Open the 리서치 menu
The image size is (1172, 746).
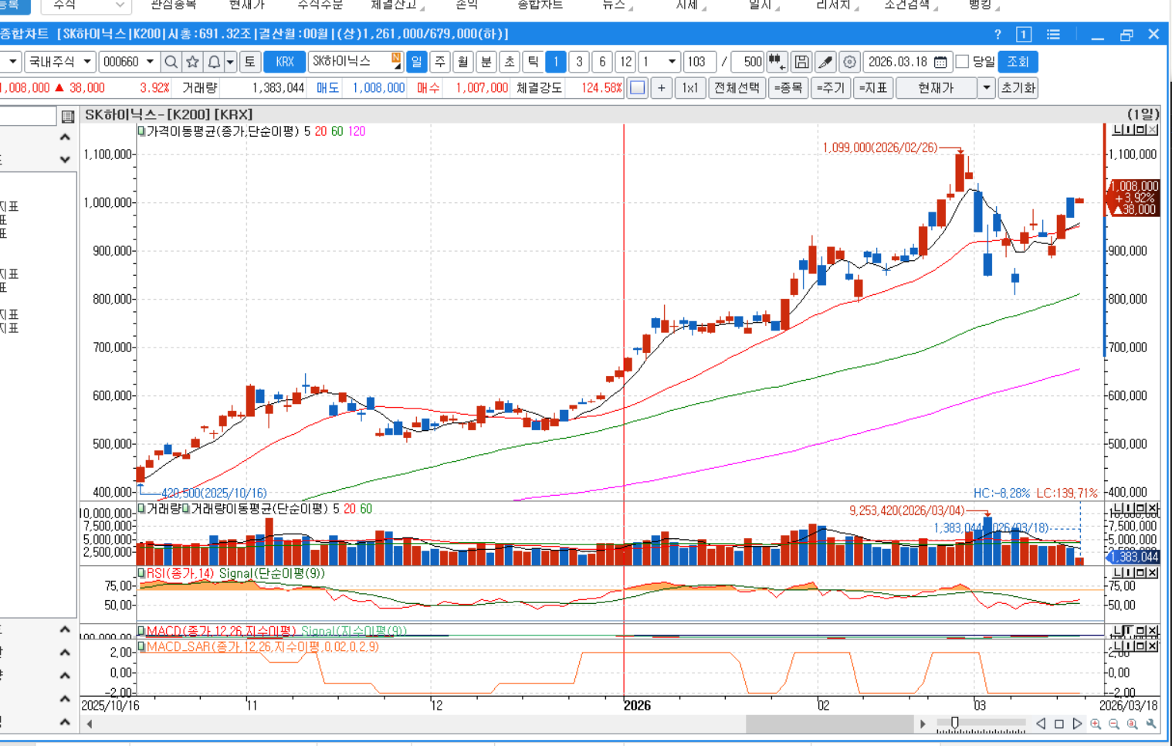point(834,5)
